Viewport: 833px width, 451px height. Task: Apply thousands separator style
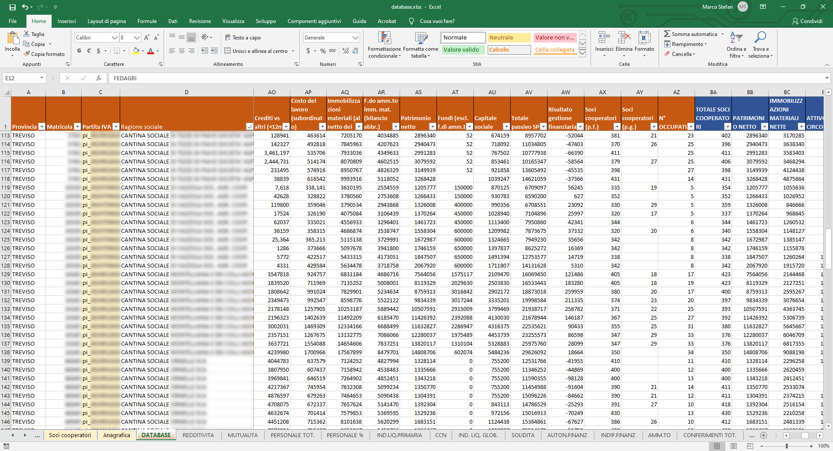click(x=332, y=51)
